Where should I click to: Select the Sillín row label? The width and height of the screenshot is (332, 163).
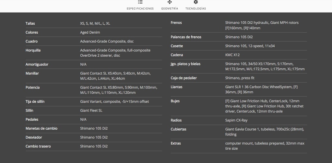tap(30, 111)
